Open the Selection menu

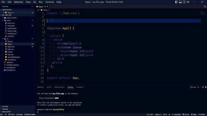click(19, 2)
